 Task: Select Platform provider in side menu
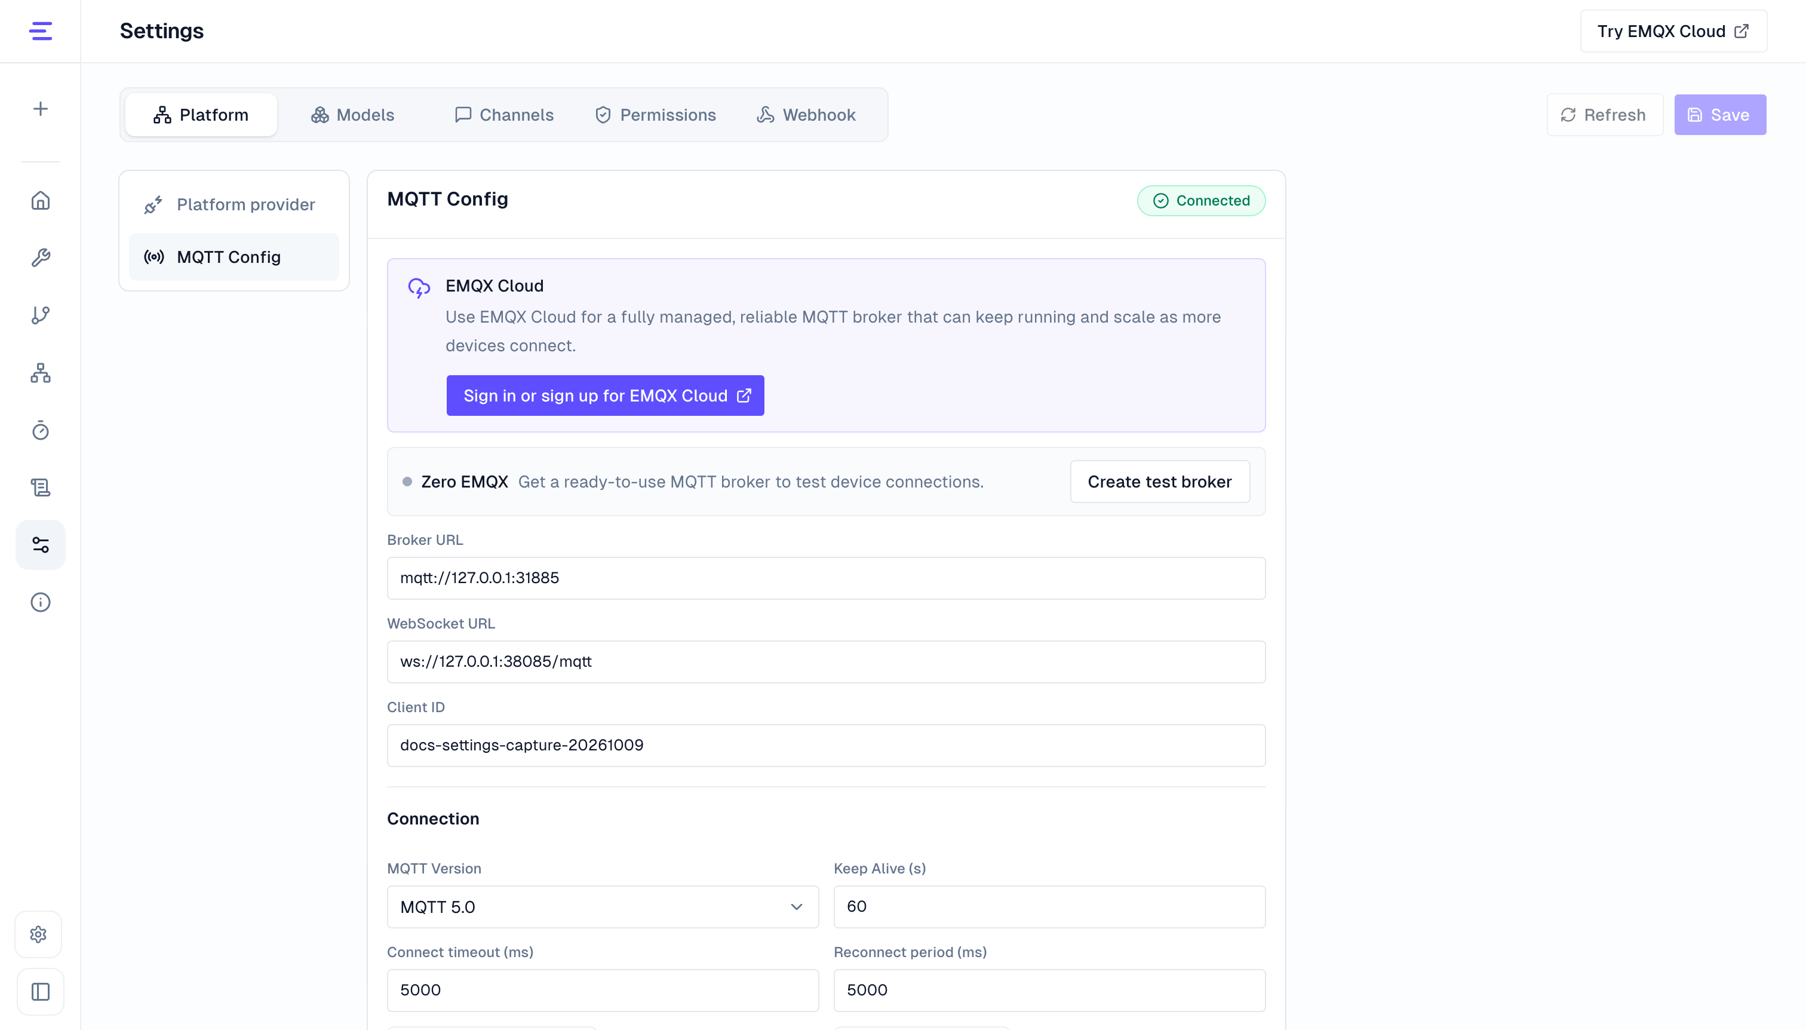pos(234,204)
